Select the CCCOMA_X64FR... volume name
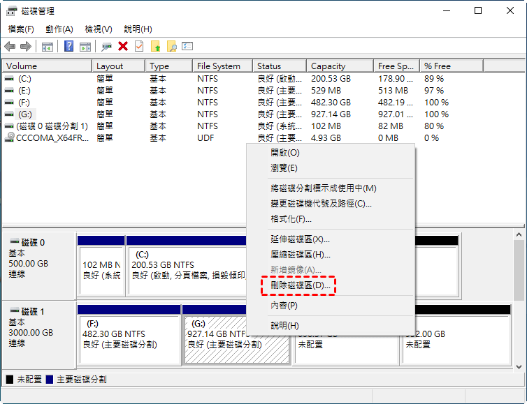The image size is (527, 404). (x=52, y=138)
